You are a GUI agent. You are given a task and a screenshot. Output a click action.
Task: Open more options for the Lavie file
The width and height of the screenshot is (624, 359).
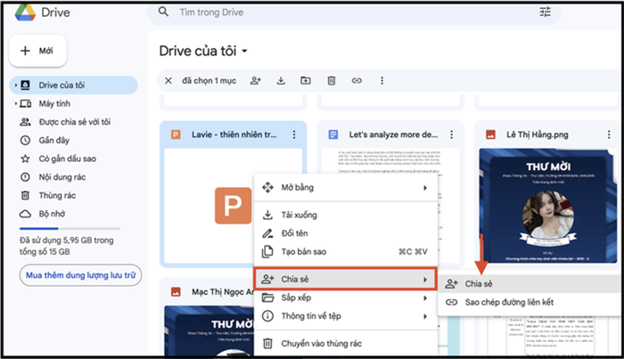tap(294, 135)
